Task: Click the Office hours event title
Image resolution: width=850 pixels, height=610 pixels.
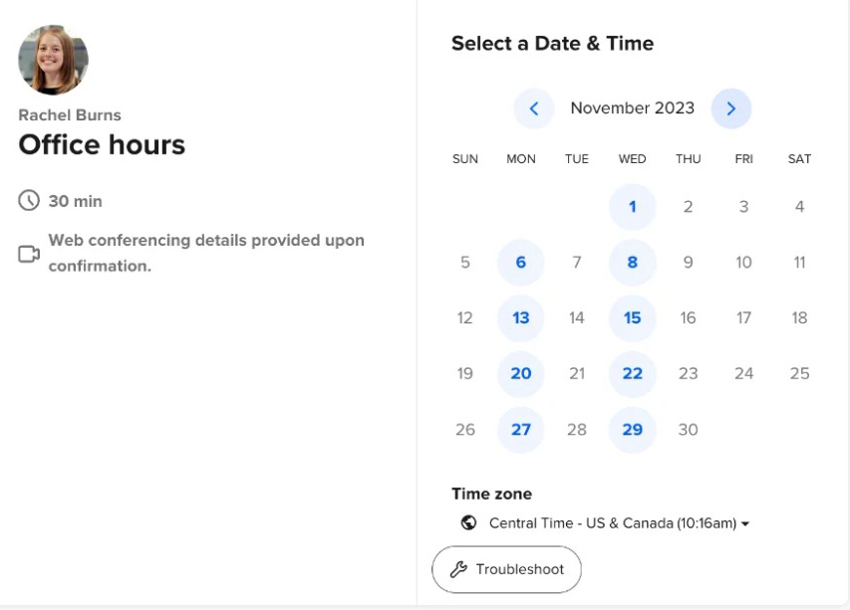Action: [102, 145]
